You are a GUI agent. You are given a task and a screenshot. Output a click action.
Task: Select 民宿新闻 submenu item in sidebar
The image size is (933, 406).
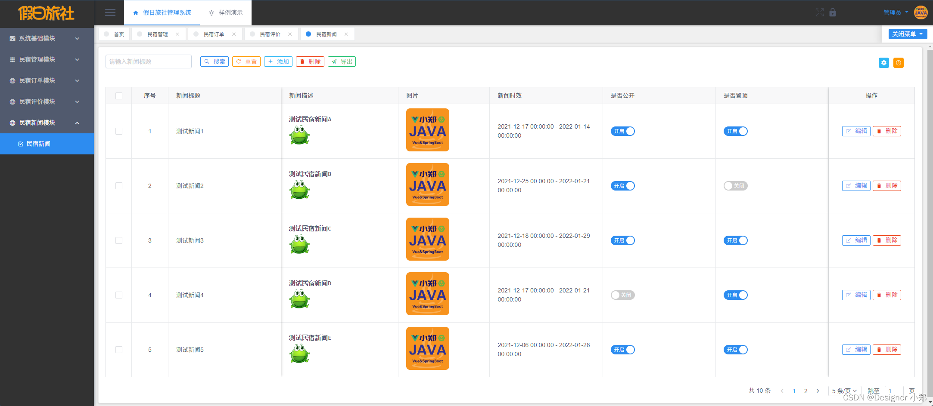pyautogui.click(x=47, y=144)
